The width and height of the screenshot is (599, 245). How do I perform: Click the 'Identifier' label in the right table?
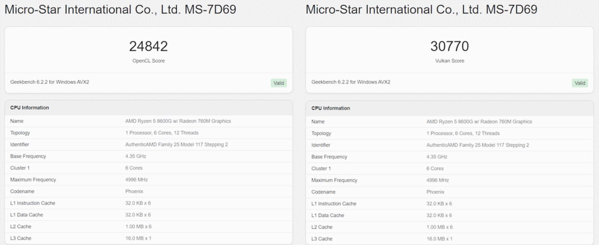click(x=321, y=145)
